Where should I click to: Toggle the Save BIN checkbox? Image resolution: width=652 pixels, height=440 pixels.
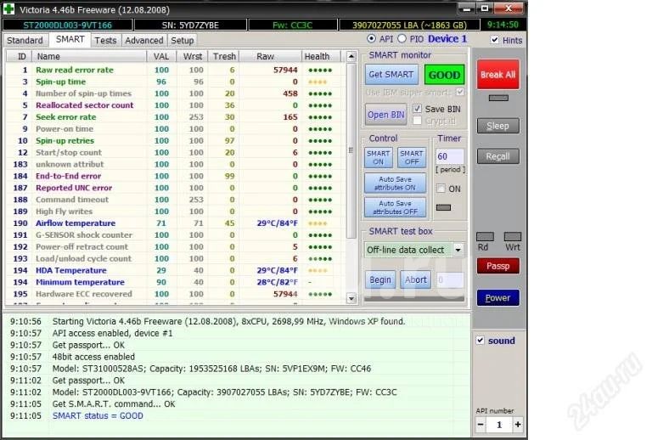tap(417, 109)
